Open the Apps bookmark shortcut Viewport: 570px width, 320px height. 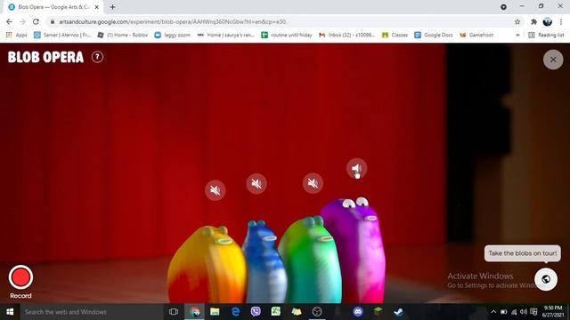(17, 35)
